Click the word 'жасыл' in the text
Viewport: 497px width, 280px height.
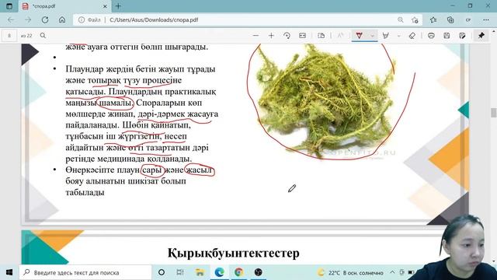click(x=199, y=170)
